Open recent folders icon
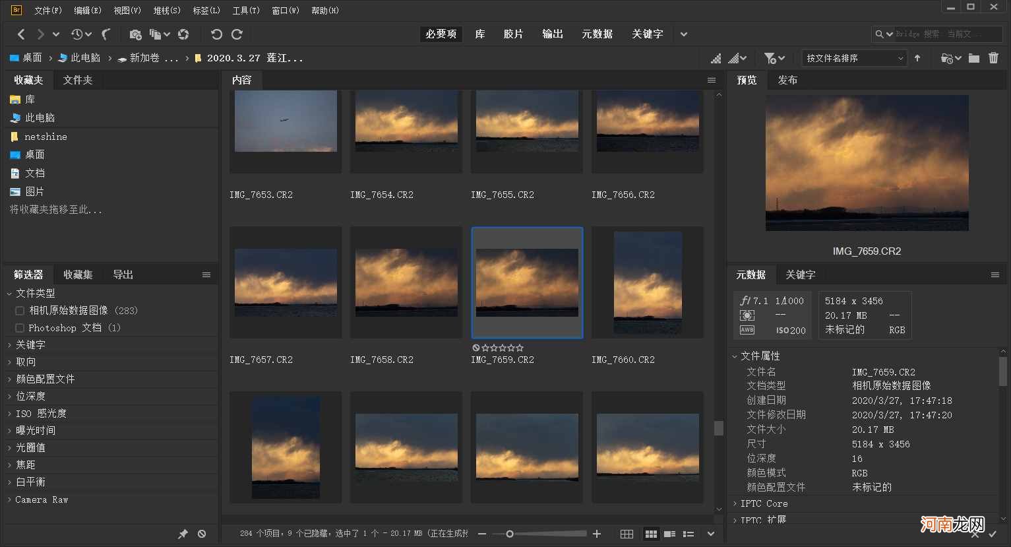 point(950,59)
